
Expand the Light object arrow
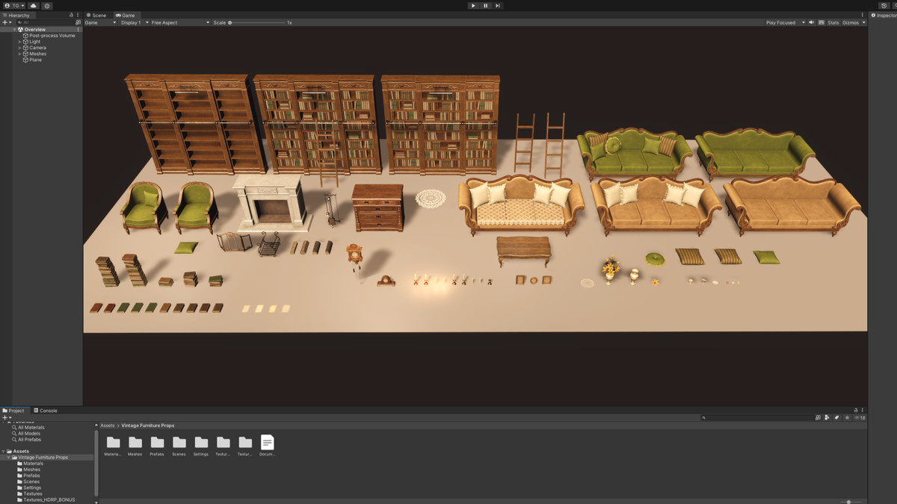pyautogui.click(x=20, y=42)
